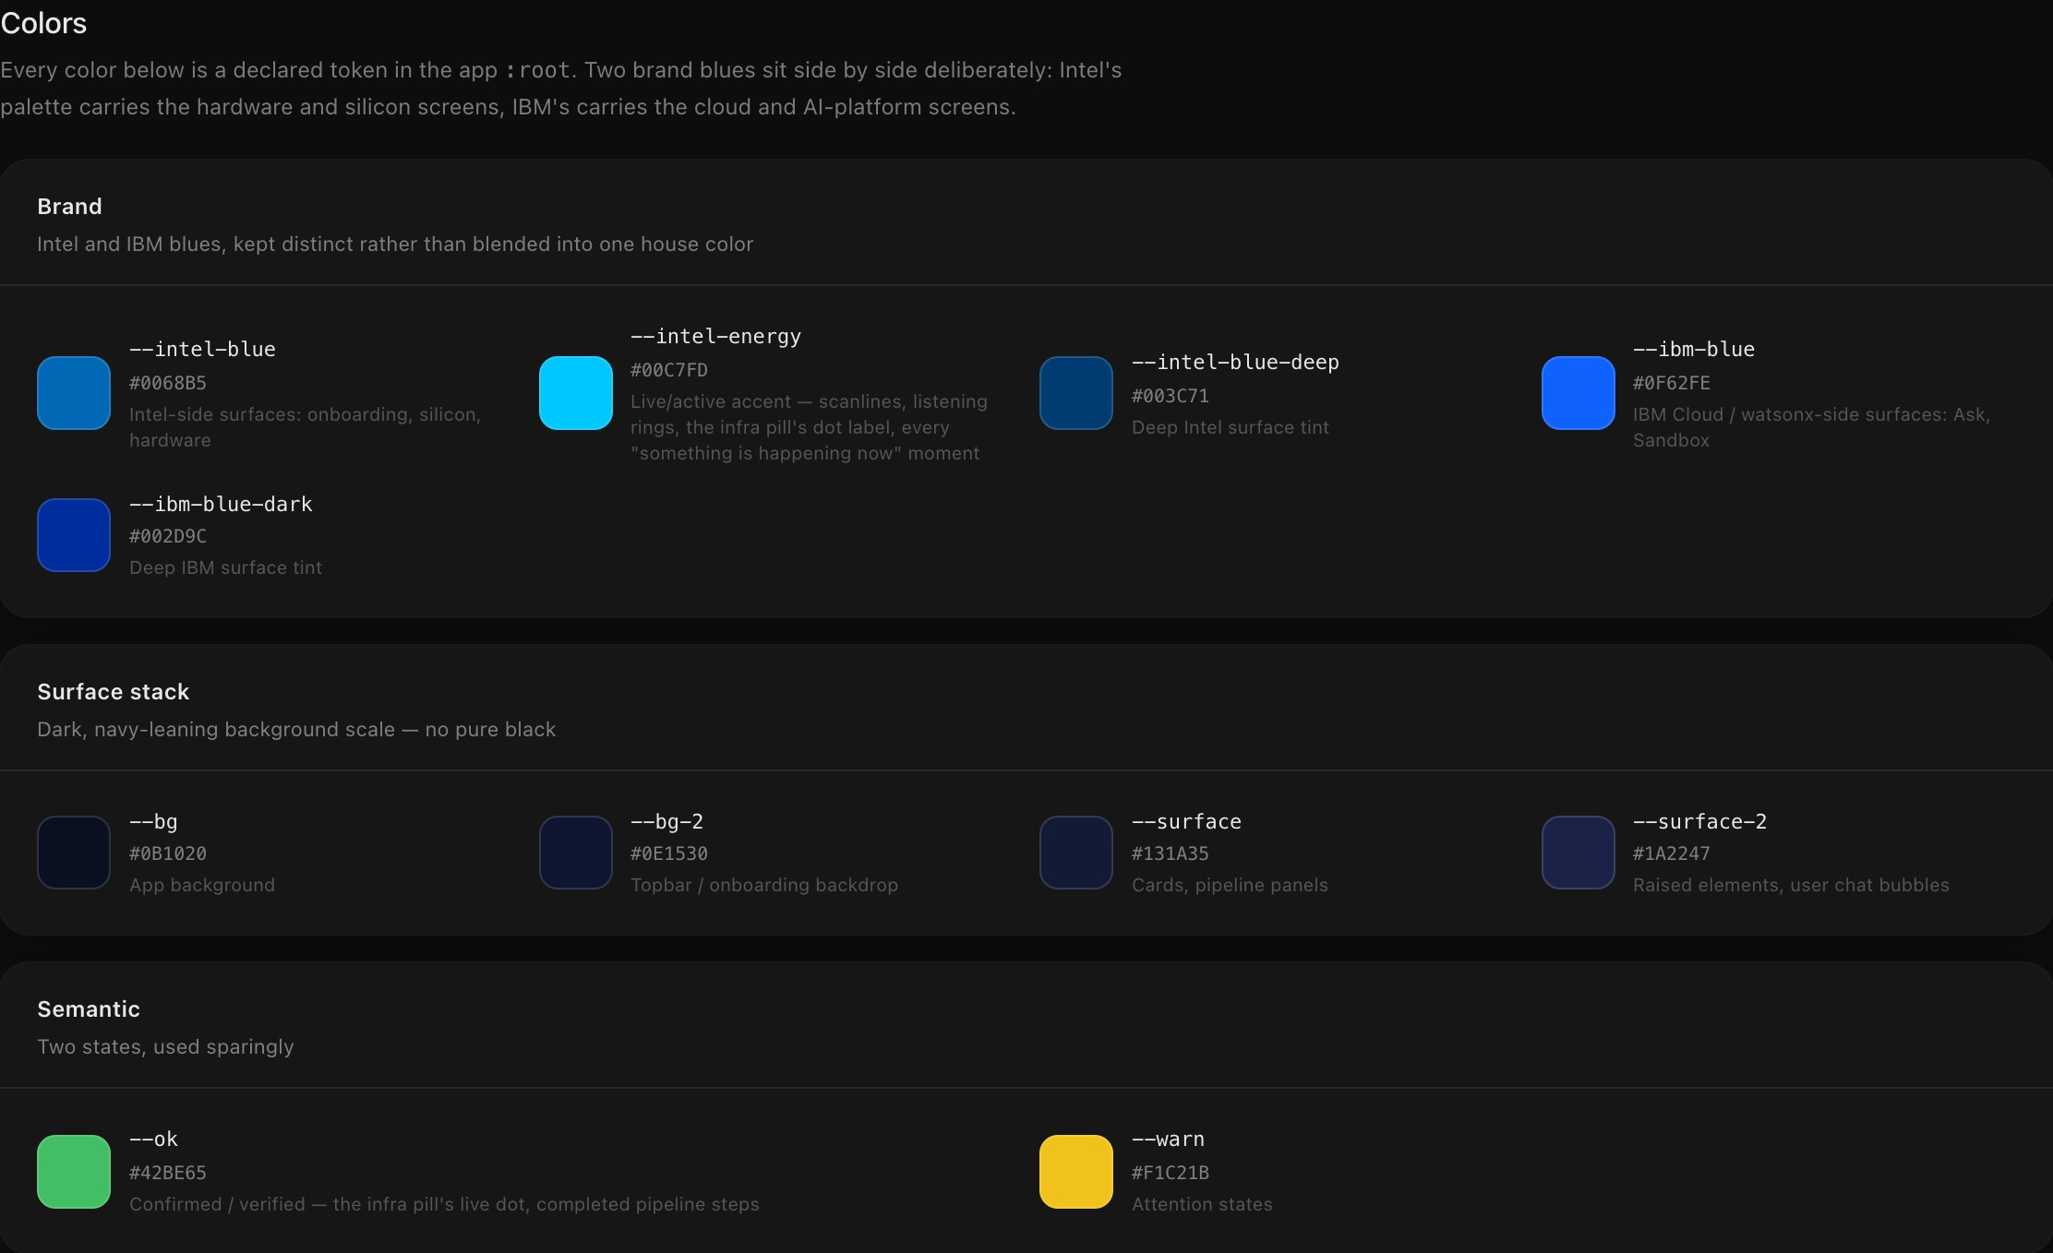Click the hex value #1A2247
Screen dimensions: 2053x1253
[1672, 853]
